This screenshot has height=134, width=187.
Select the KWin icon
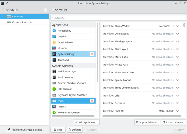coord(54,101)
